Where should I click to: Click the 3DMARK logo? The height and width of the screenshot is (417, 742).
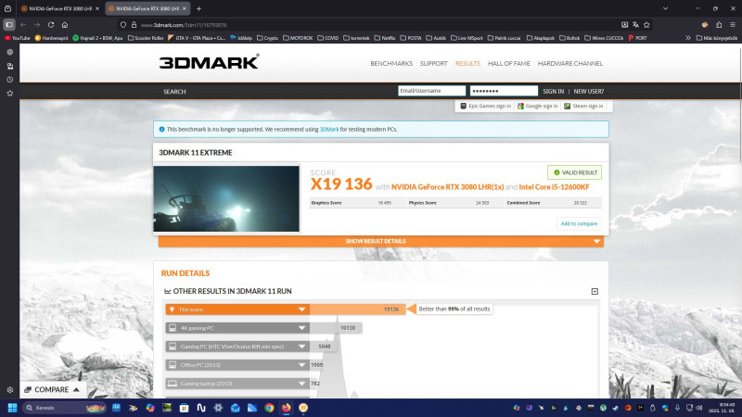[x=209, y=62]
